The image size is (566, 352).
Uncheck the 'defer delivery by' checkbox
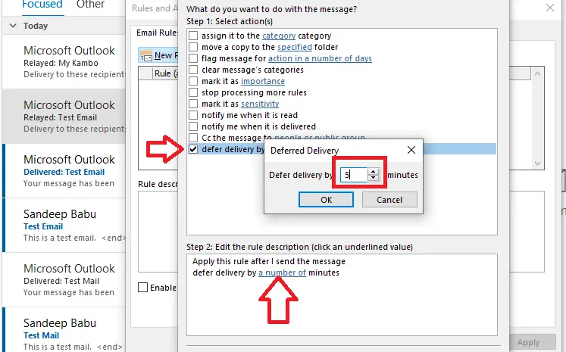(x=193, y=149)
